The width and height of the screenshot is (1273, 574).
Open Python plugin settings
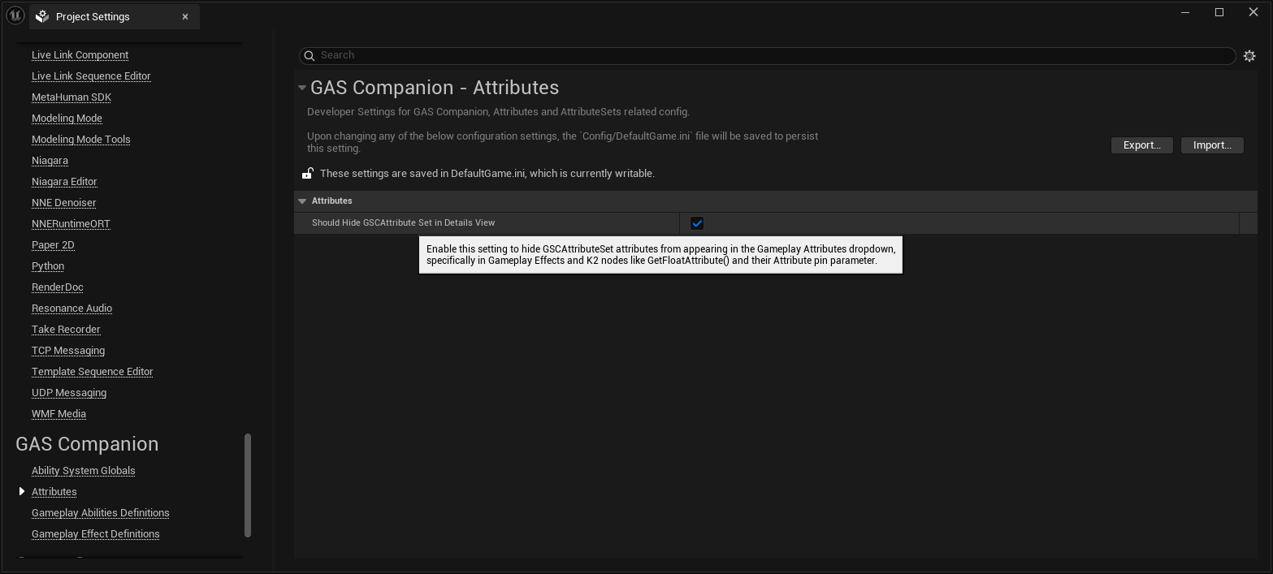click(x=48, y=265)
